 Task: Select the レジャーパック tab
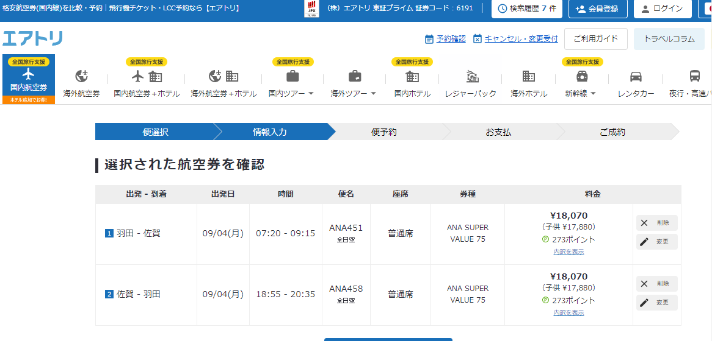(470, 84)
